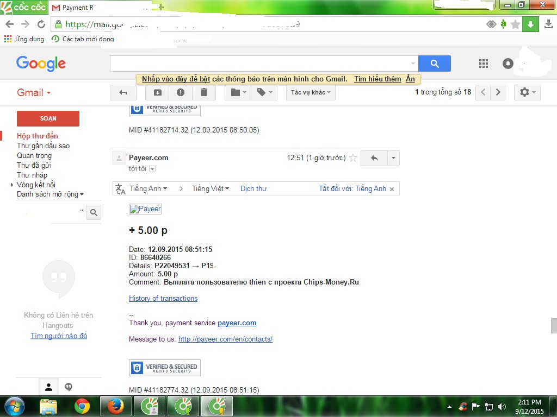Image resolution: width=557 pixels, height=417 pixels.
Task: Open the downloads tray icon in the browser toolbar
Action: 548,24
